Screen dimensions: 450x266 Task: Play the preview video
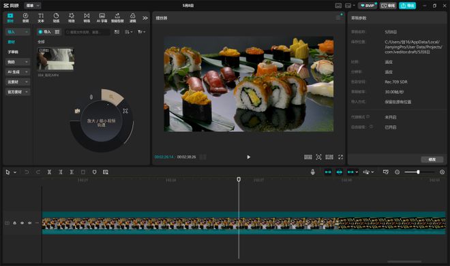(249, 157)
